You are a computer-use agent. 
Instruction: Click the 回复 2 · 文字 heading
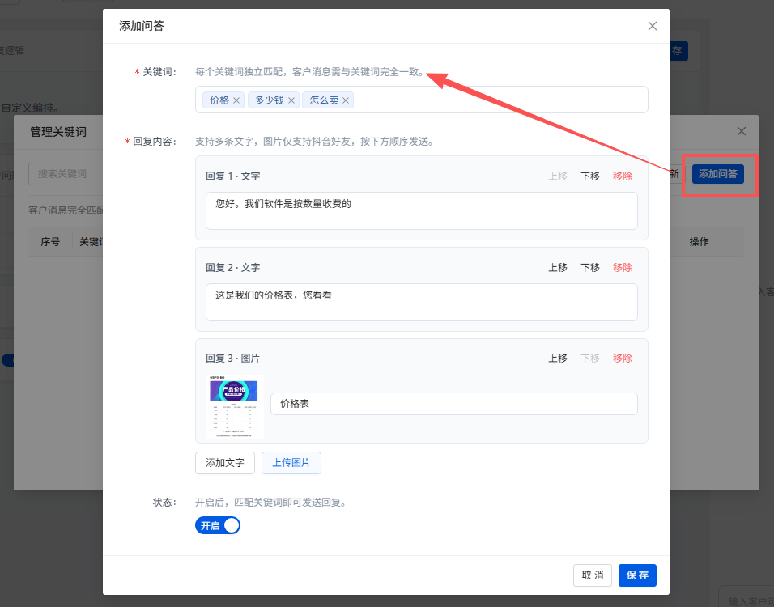point(232,267)
